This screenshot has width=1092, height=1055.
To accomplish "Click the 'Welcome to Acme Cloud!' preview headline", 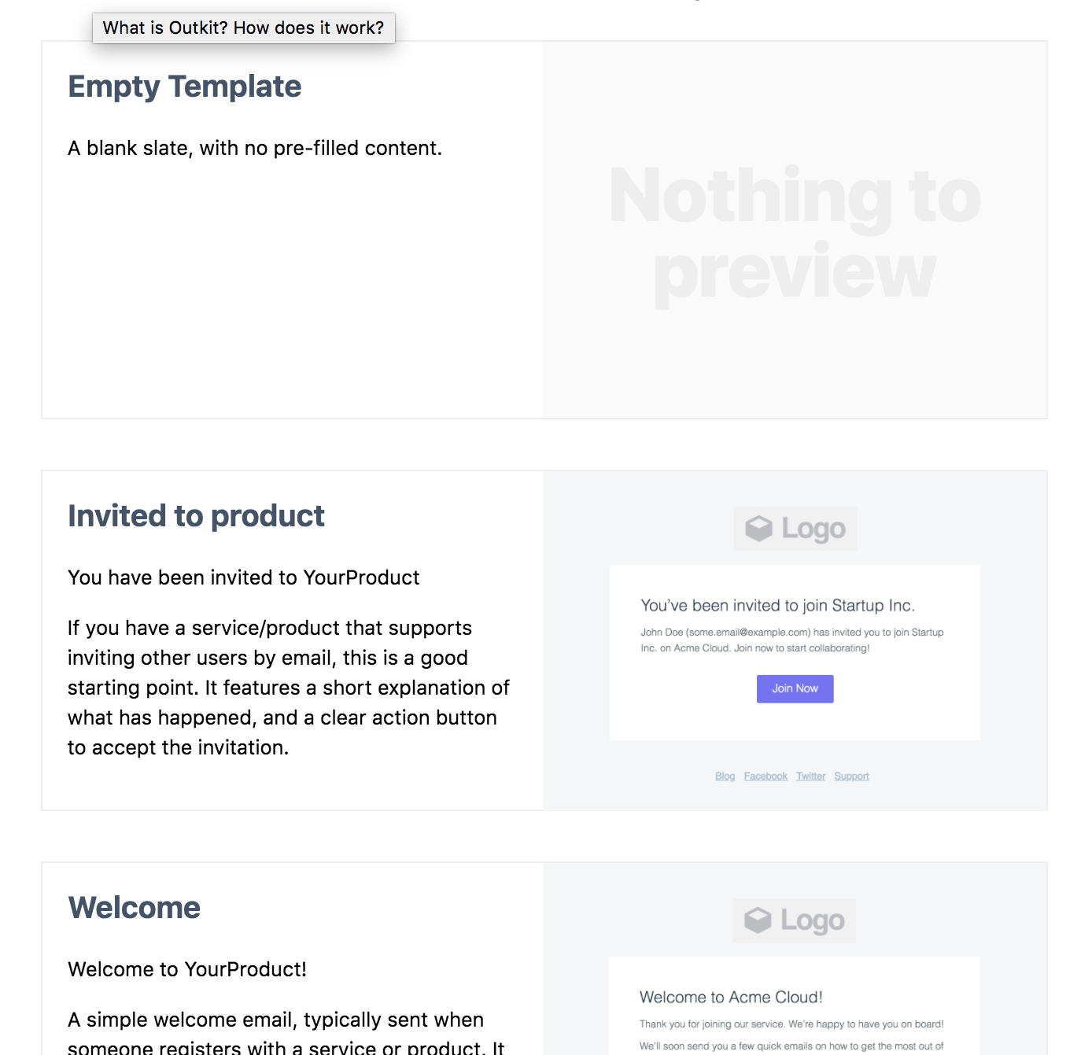I will pos(731,998).
